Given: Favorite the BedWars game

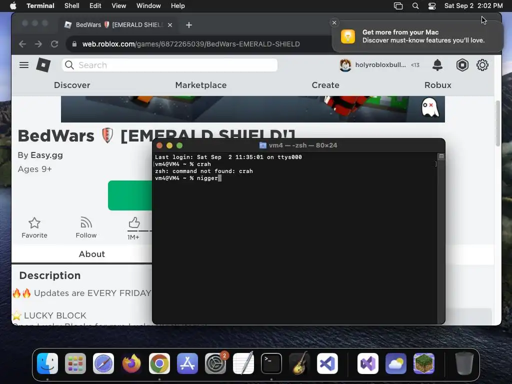Looking at the screenshot, I should (34, 227).
